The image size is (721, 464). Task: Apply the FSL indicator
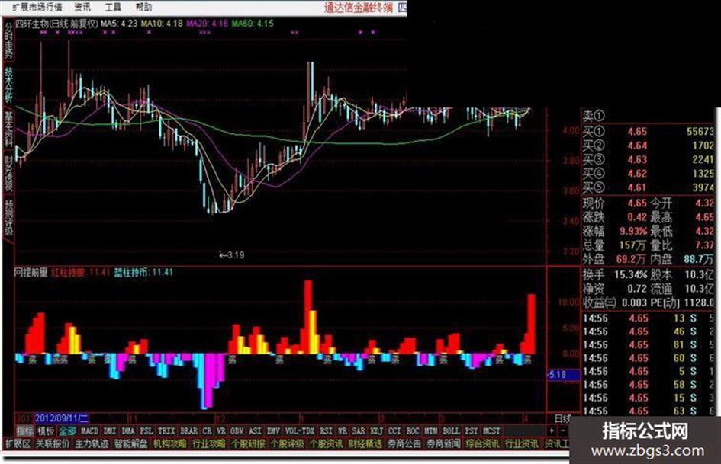pyautogui.click(x=146, y=431)
